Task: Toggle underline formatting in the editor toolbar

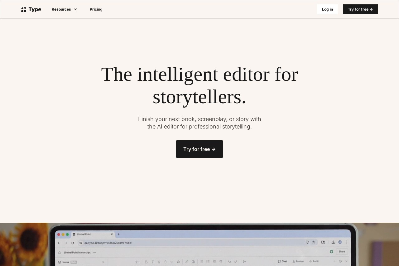Action: (159, 262)
